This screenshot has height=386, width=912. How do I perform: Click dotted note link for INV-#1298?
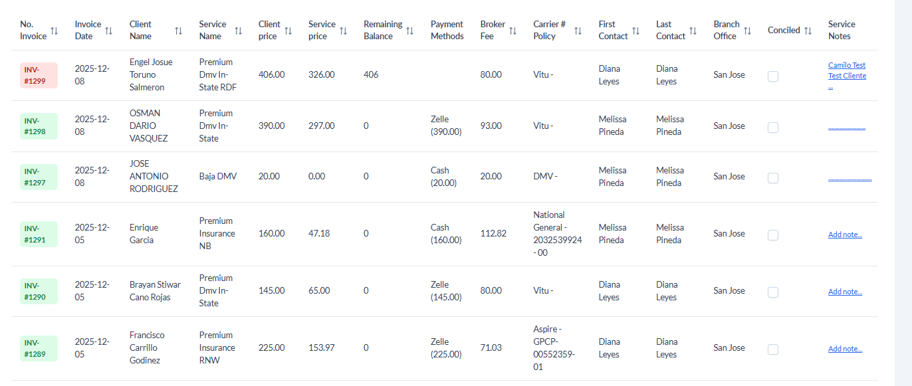(846, 127)
